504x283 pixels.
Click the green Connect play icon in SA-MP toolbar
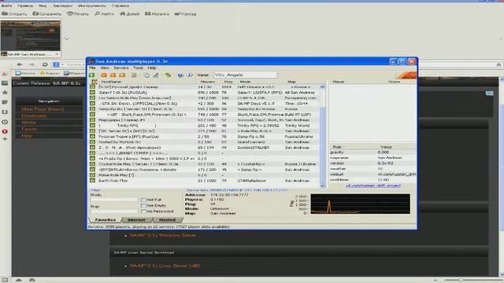coord(92,75)
